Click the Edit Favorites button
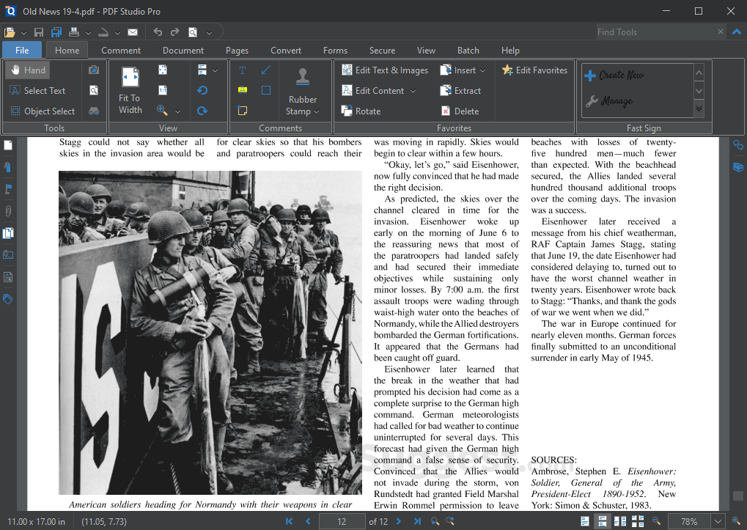The width and height of the screenshot is (747, 530). point(536,70)
